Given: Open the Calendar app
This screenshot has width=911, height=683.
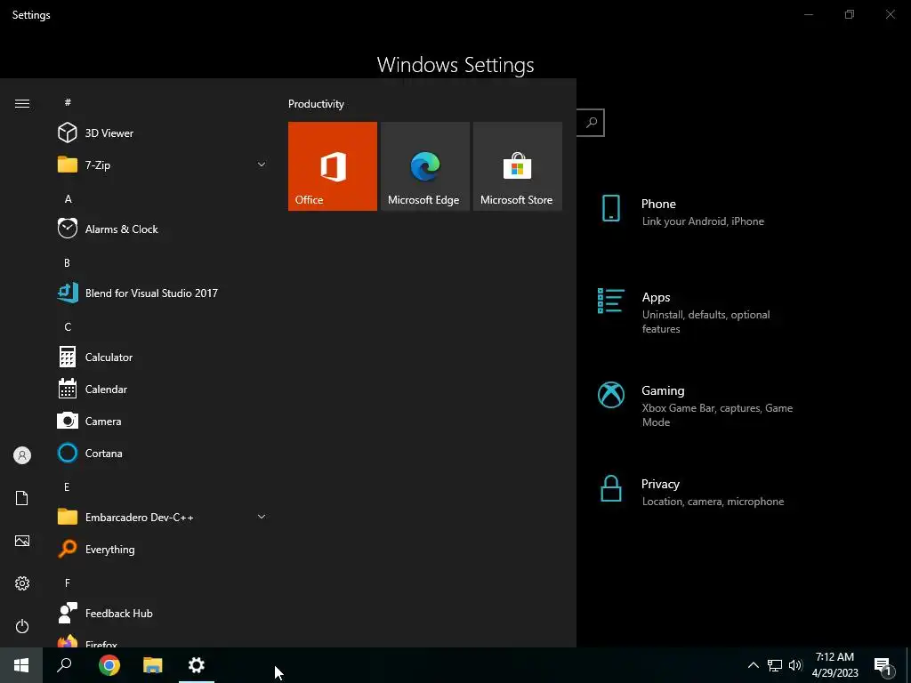Looking at the screenshot, I should pyautogui.click(x=163, y=390).
